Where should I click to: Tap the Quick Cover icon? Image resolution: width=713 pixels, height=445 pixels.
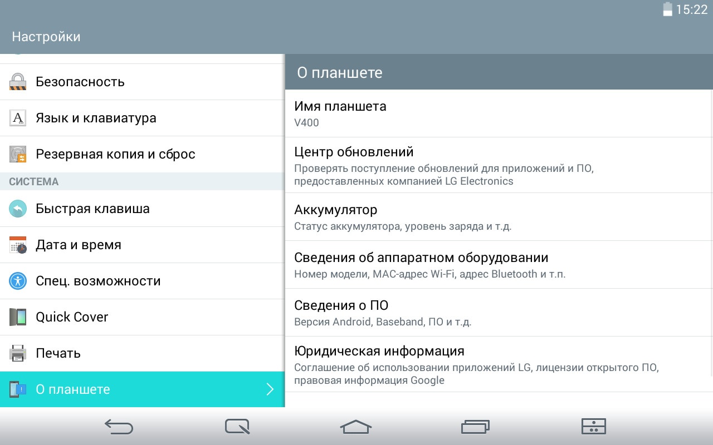coord(18,317)
